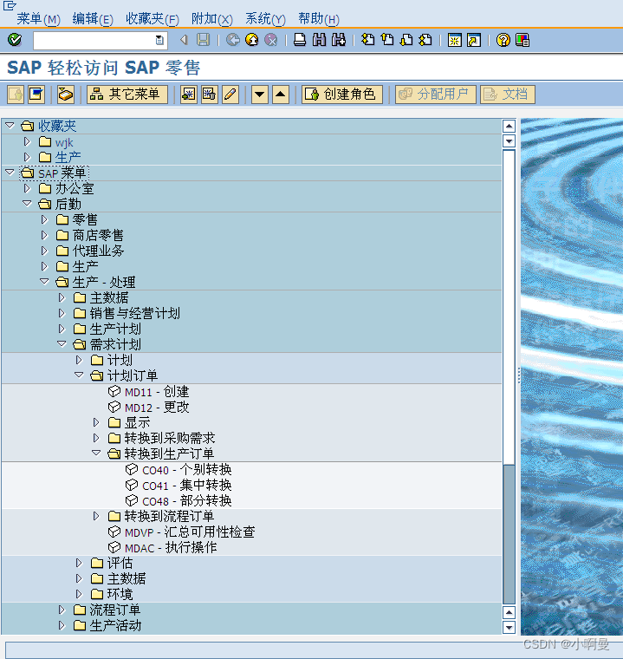Click the window menu icon at top-left corner

pyautogui.click(x=10, y=5)
